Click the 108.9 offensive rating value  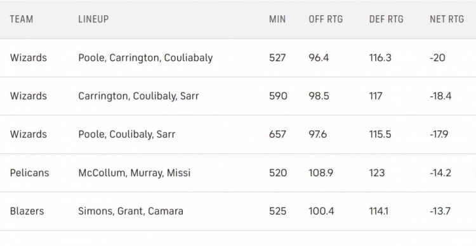[321, 173]
